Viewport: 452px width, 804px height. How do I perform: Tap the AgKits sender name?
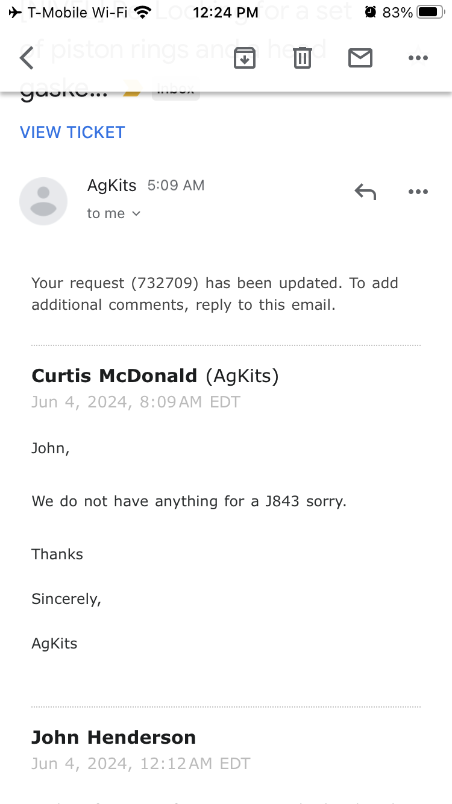[112, 186]
